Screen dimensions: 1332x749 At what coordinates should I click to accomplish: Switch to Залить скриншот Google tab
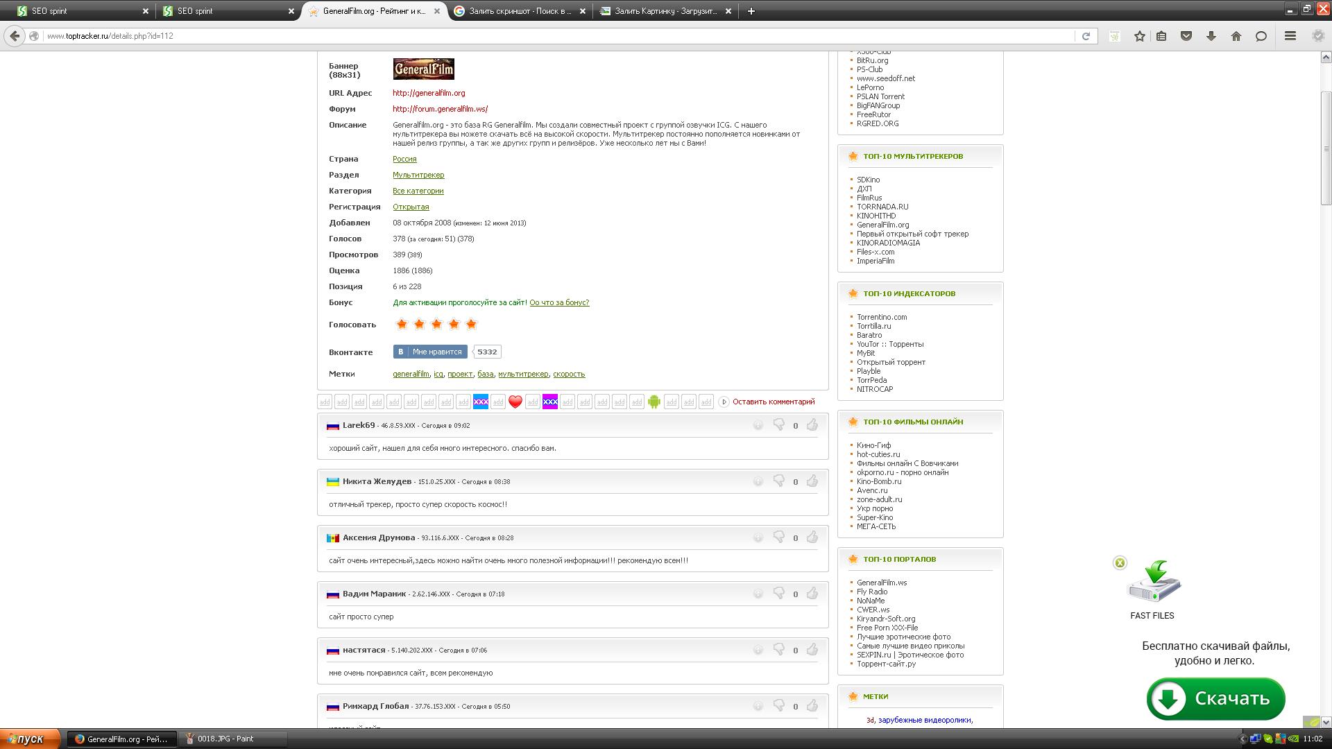coord(519,11)
